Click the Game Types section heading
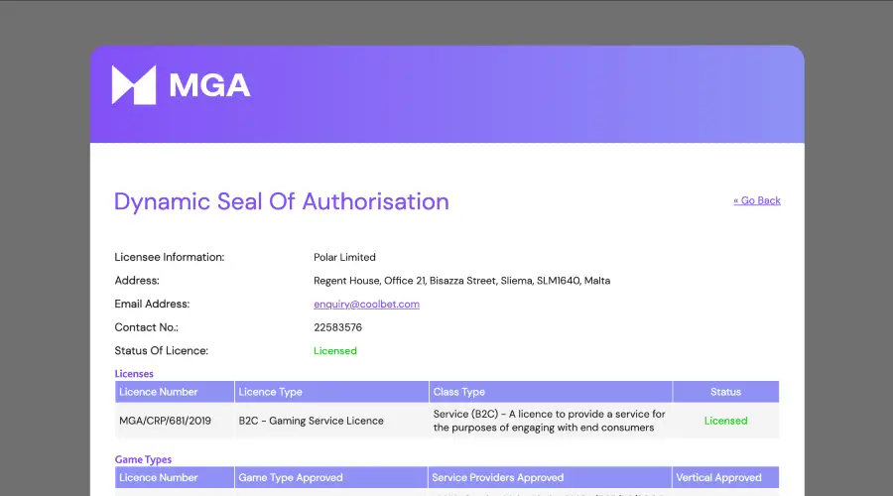The height and width of the screenshot is (496, 893). [143, 459]
